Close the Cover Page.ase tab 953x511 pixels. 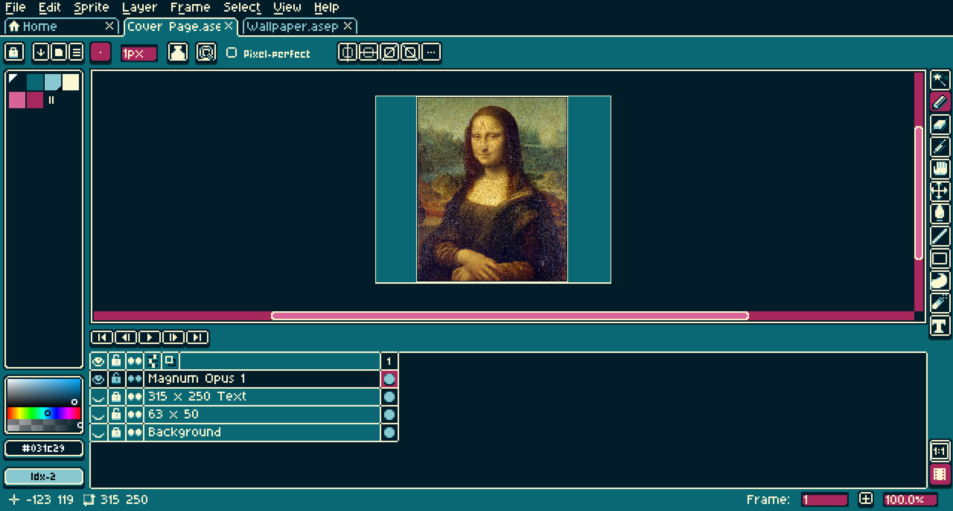[229, 26]
